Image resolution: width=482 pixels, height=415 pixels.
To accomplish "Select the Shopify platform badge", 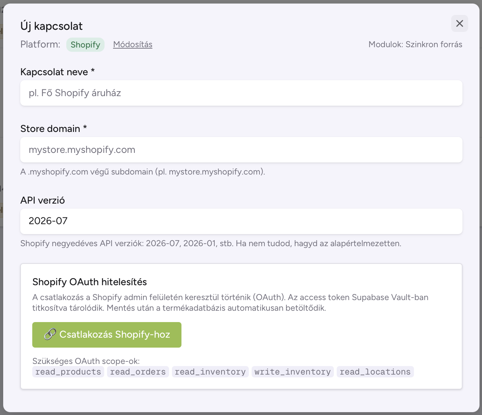I will [x=85, y=45].
